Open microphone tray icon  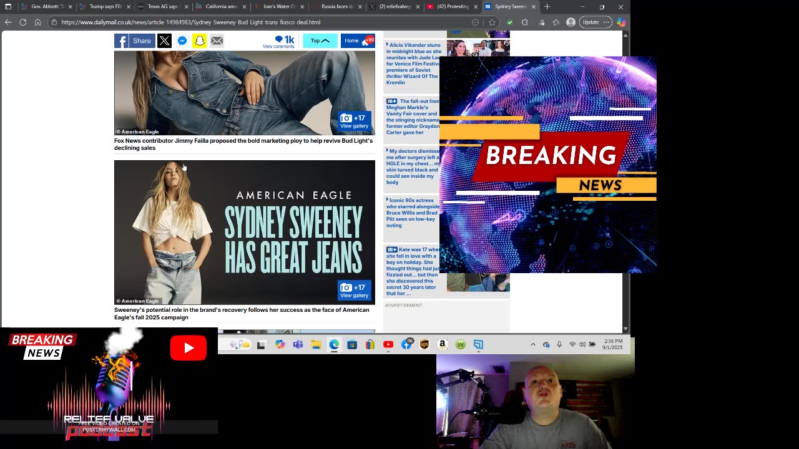559,345
